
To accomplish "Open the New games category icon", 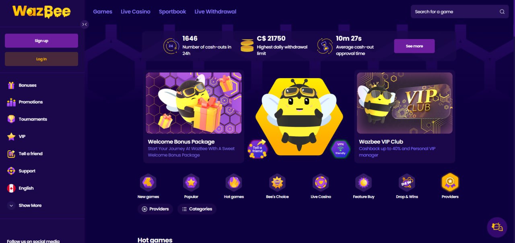I will tap(148, 183).
